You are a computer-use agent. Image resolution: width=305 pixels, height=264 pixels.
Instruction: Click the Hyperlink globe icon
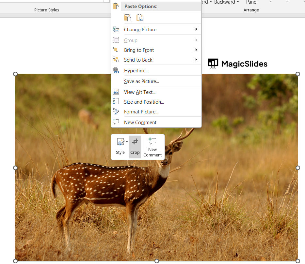[x=116, y=70]
